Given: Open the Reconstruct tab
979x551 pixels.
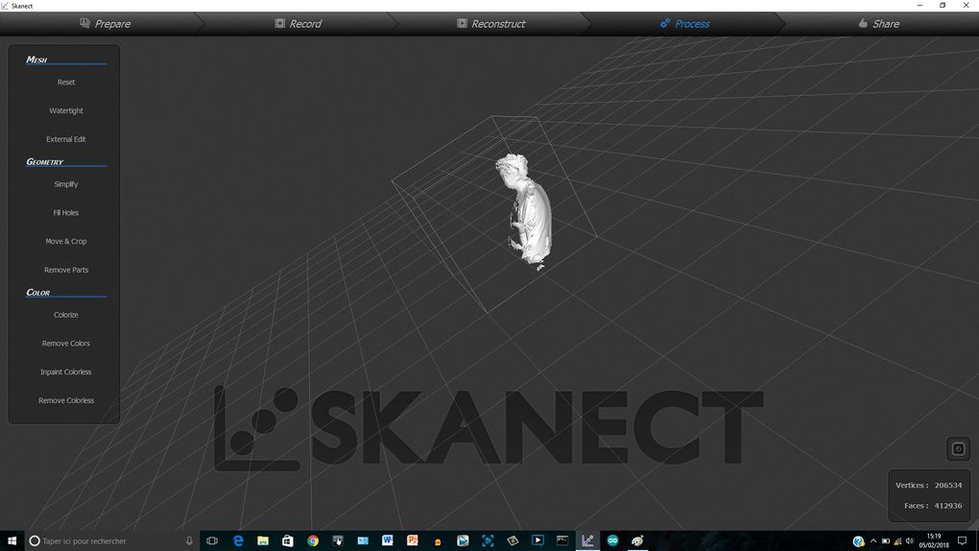Looking at the screenshot, I should click(490, 24).
